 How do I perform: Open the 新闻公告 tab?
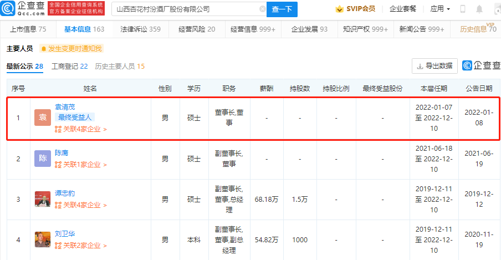421,29
